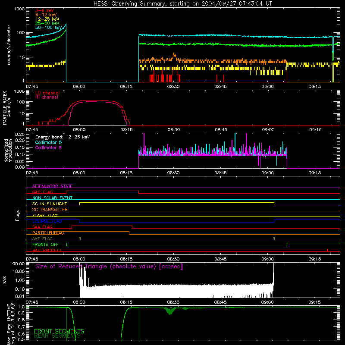The height and width of the screenshot is (345, 345).
Task: Click the 1000 y-axis value in the top panel
Action: click(19, 9)
